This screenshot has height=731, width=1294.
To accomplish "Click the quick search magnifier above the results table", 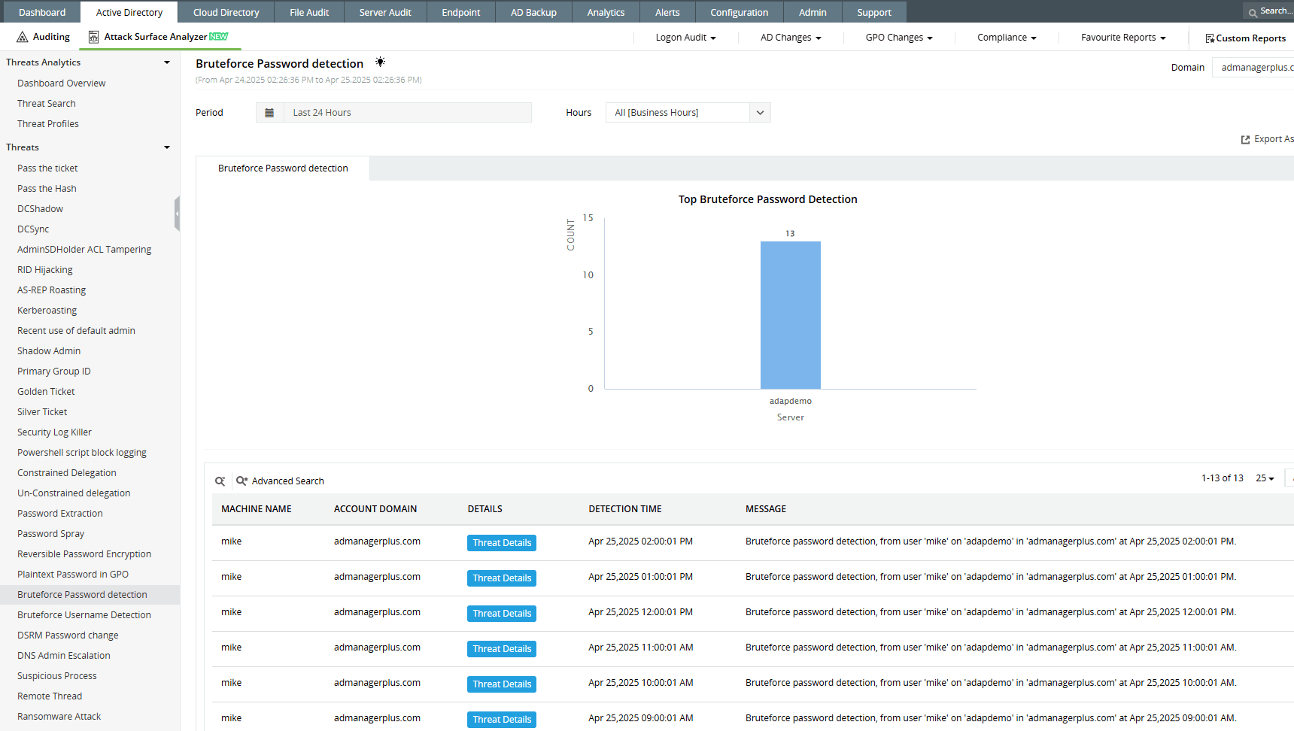I will 220,481.
